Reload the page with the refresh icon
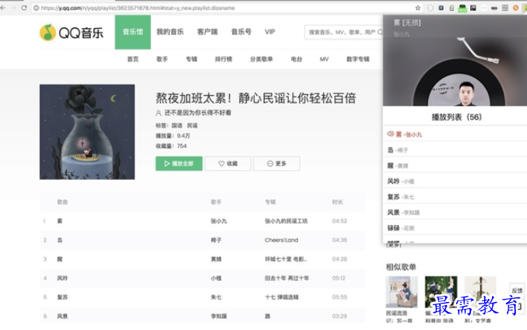This screenshot has width=527, height=330. 24,8
